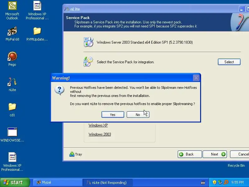
Task: Click the Service Pack integration icon
Action: click(88, 62)
